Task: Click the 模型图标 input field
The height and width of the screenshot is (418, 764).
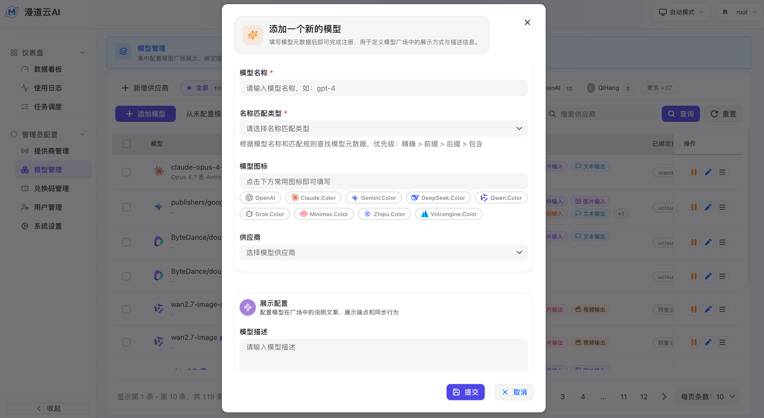Action: (x=384, y=182)
